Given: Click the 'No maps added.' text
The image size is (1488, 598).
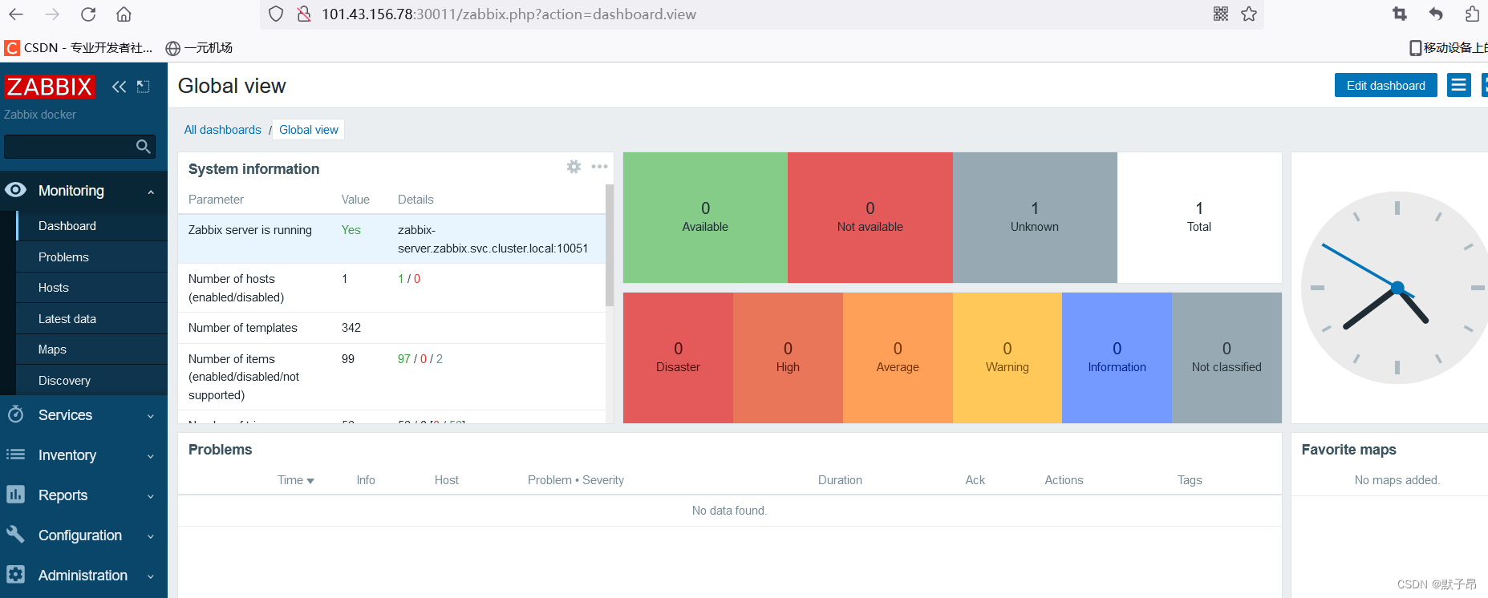Looking at the screenshot, I should [1397, 480].
